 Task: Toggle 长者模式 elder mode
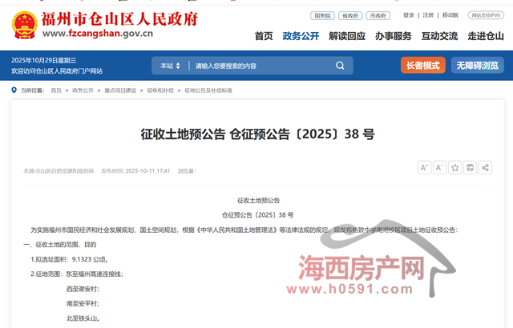(x=422, y=66)
